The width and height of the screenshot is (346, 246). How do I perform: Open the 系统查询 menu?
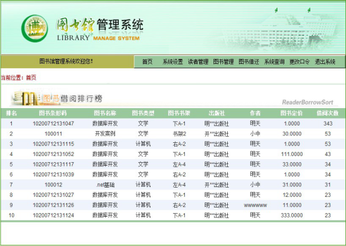(x=274, y=61)
